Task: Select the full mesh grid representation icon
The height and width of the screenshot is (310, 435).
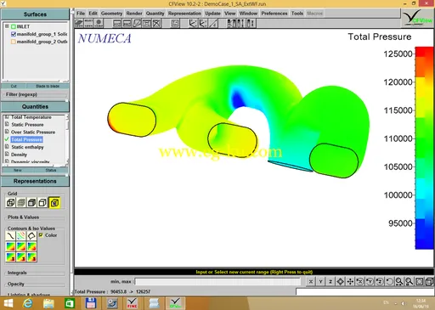Action: 21,202
